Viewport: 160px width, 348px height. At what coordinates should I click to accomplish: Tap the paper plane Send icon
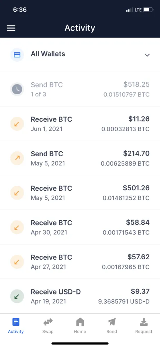[112, 322]
